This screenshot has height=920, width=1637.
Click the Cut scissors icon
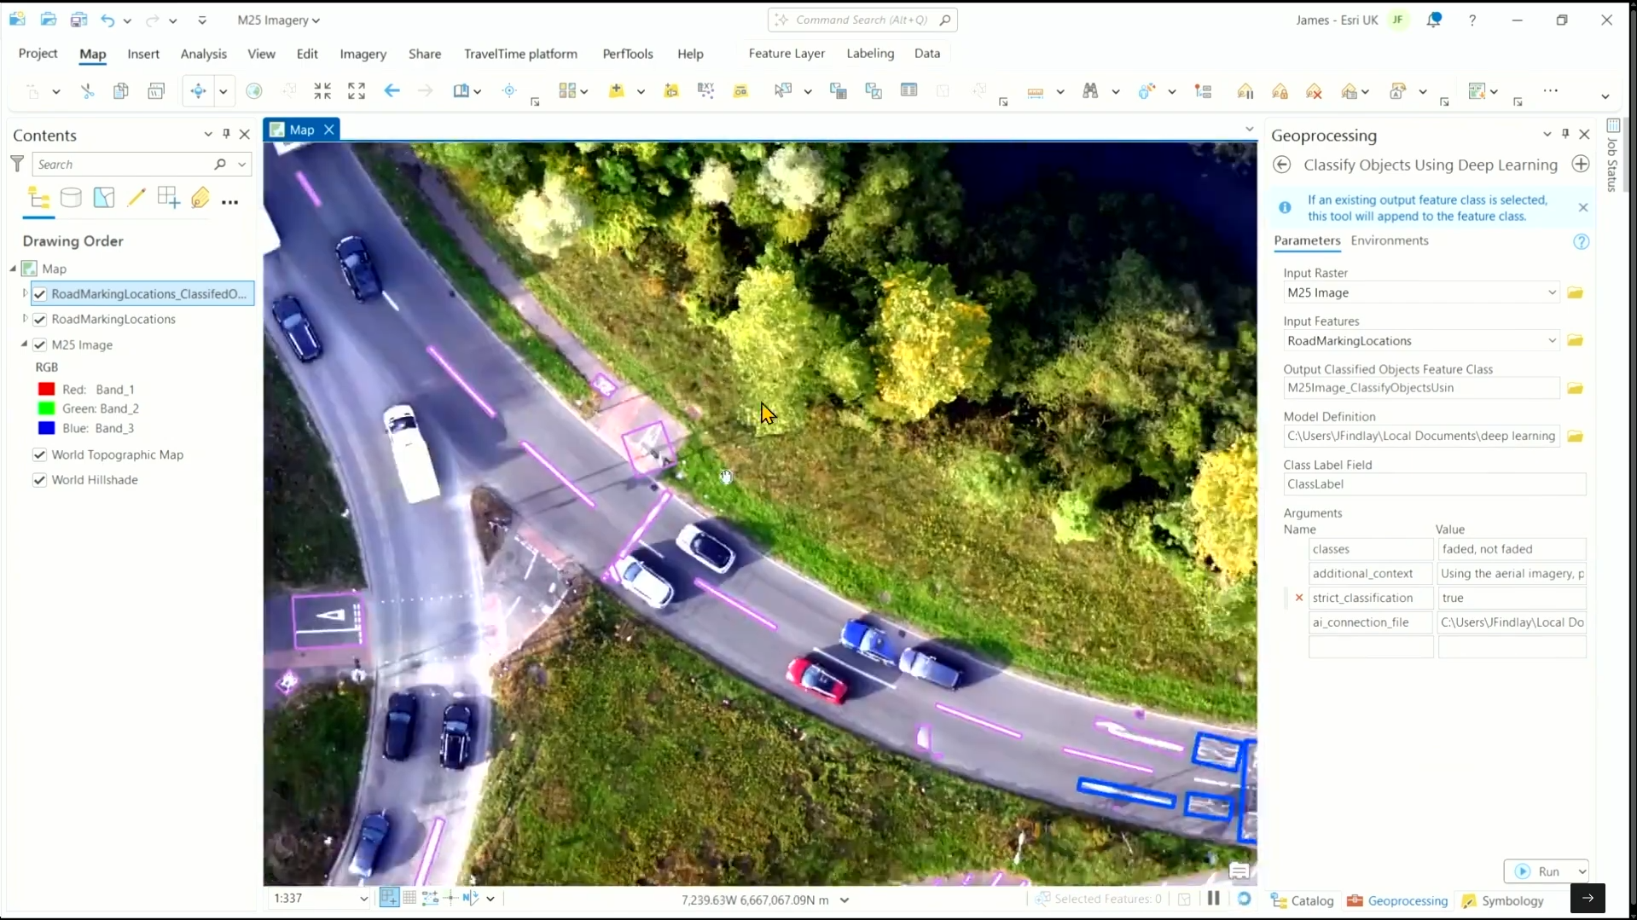(x=87, y=91)
